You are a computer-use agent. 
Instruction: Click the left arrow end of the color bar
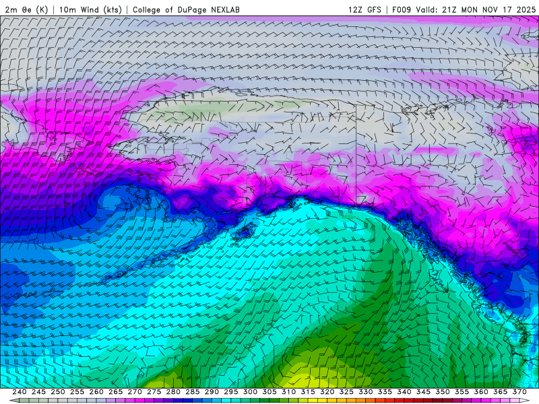click(x=13, y=401)
